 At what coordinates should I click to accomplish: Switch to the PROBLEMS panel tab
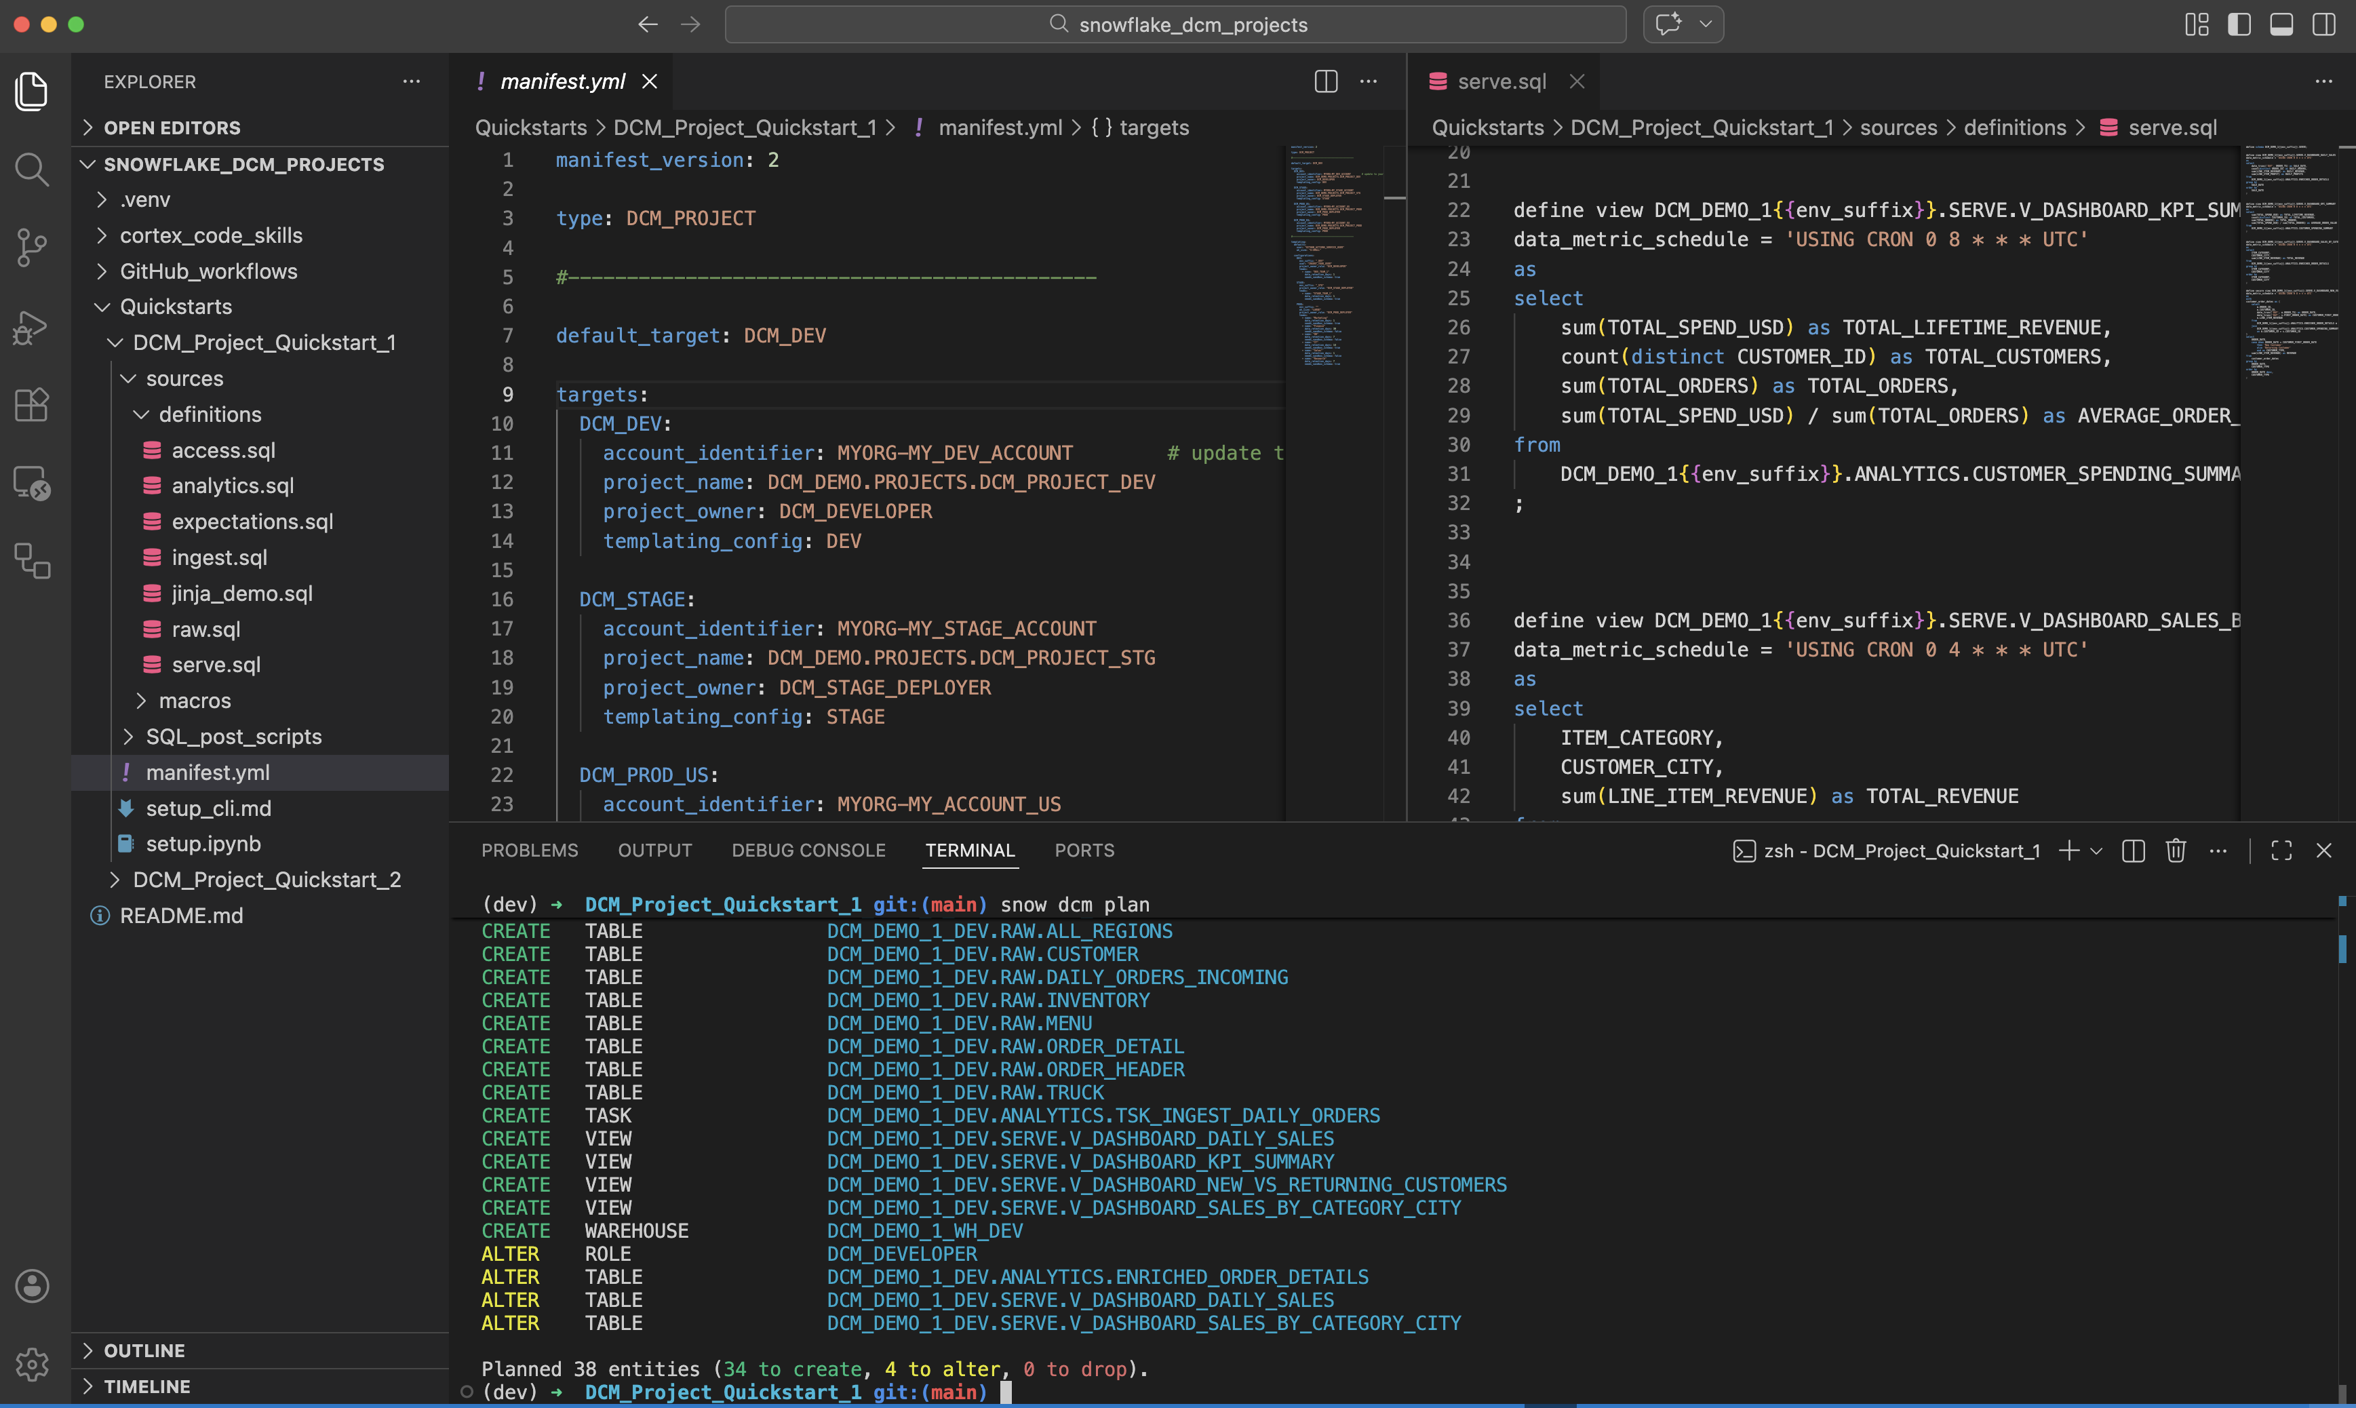pyautogui.click(x=529, y=851)
